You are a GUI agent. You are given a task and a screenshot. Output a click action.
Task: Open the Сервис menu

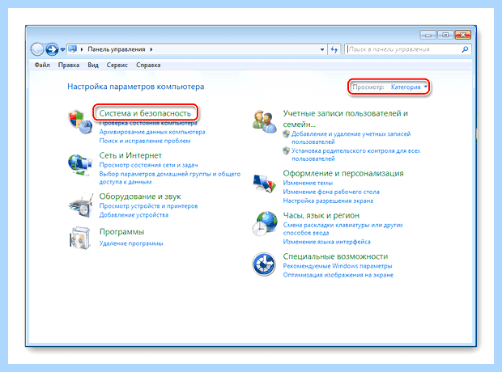point(117,65)
